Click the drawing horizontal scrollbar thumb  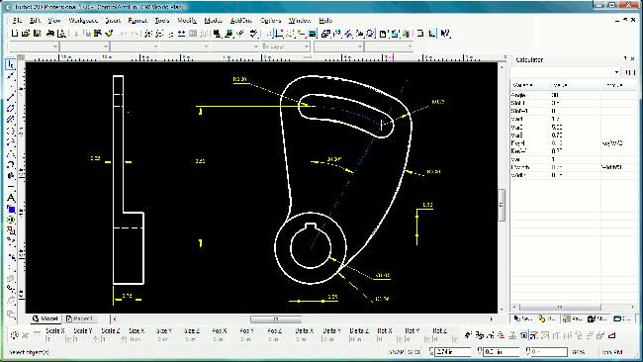click(276, 318)
